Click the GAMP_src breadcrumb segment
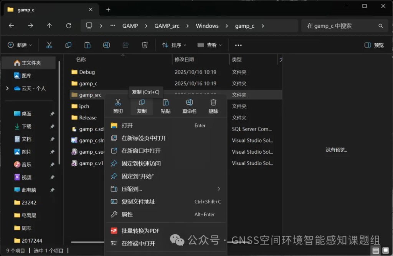The width and height of the screenshot is (393, 256). click(x=167, y=26)
